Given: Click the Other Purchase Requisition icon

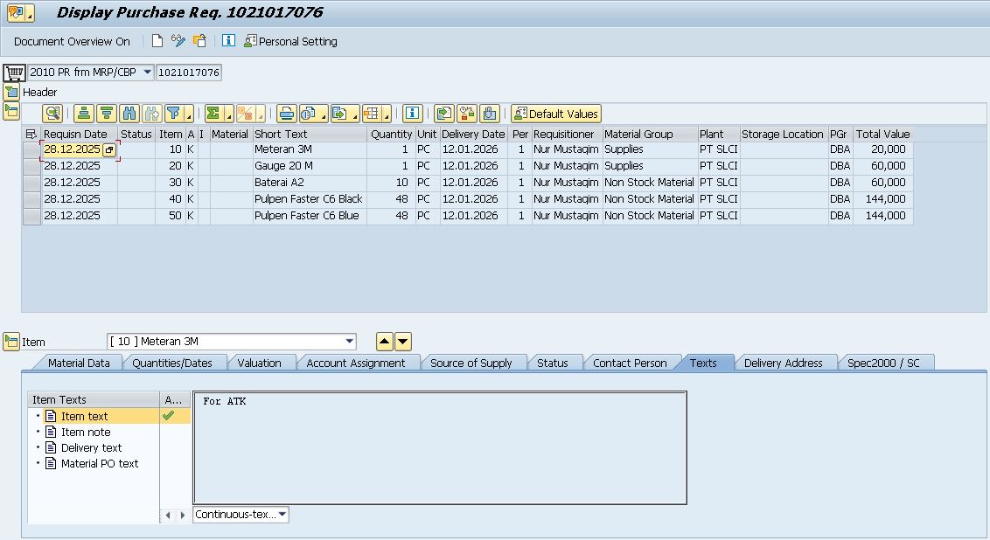Looking at the screenshot, I should tap(200, 41).
